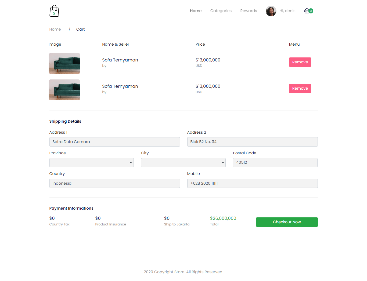Click the first Sofa Ternyaman product name

point(120,60)
